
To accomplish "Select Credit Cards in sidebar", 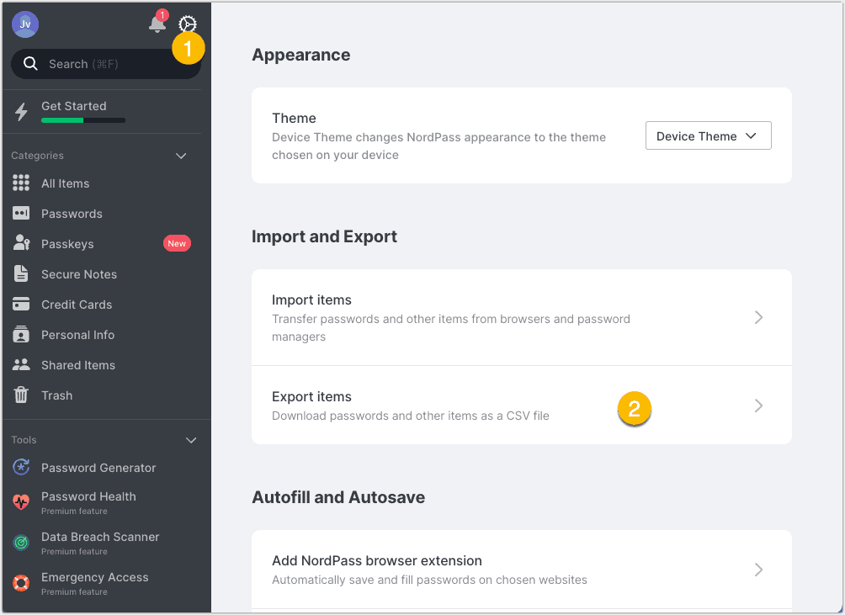I will [x=77, y=305].
